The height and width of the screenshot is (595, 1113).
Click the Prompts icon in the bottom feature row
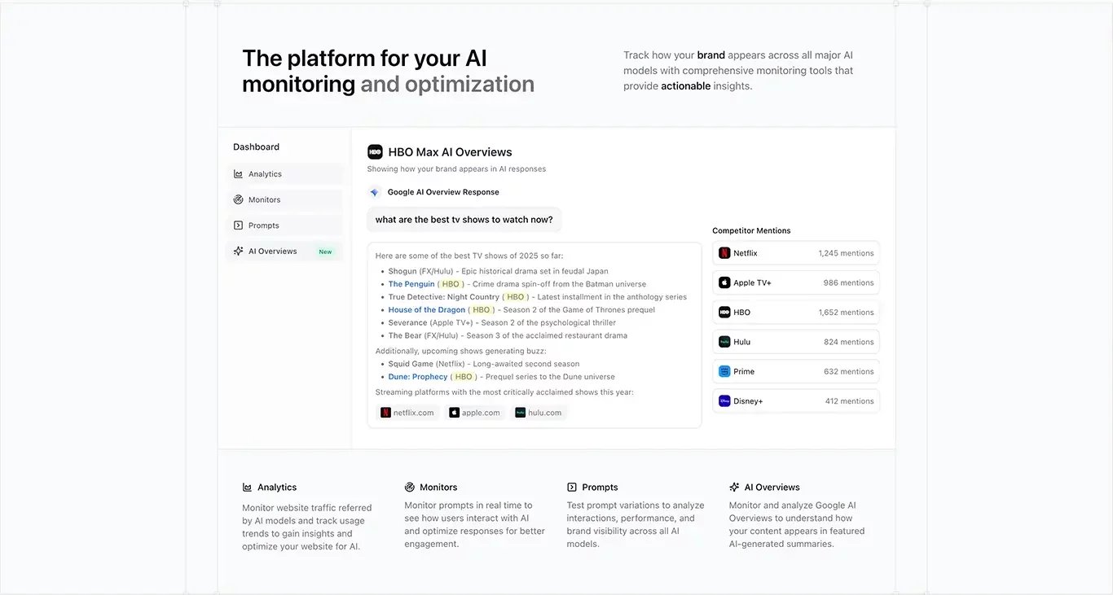click(572, 488)
